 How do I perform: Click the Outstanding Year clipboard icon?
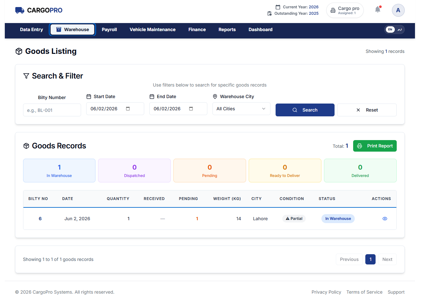[270, 13]
